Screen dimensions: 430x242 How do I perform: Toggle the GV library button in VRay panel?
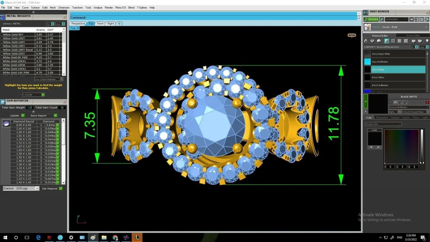click(x=414, y=47)
